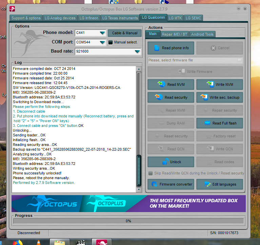Switch to Support & options tab
Viewport: 260px width, 245px height.
26,18
